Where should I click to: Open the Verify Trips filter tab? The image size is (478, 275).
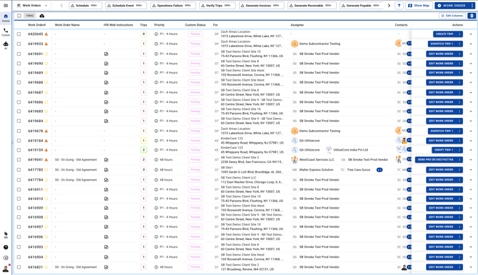point(217,6)
